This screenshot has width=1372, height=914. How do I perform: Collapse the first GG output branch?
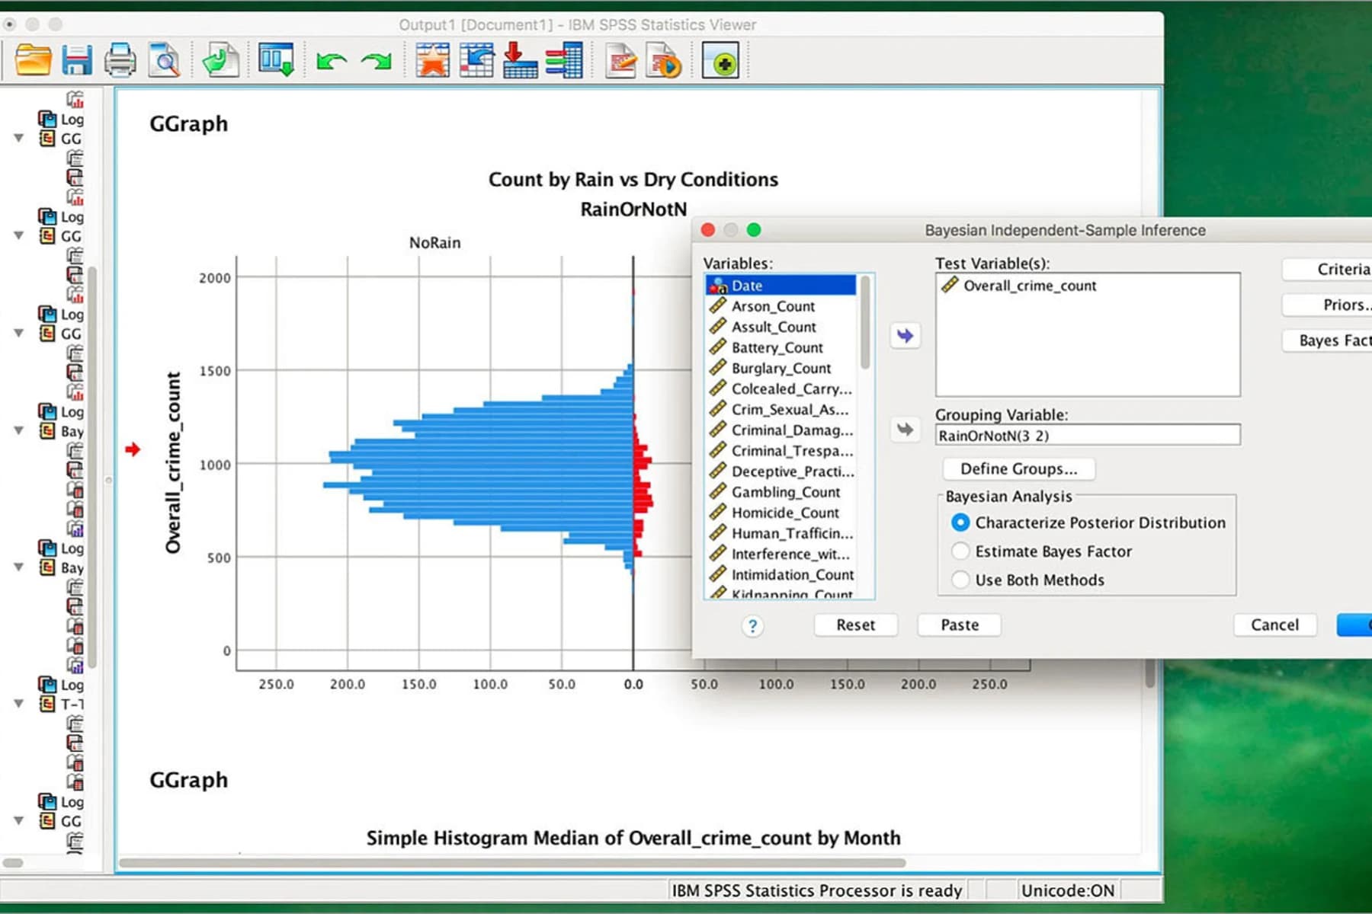[19, 139]
